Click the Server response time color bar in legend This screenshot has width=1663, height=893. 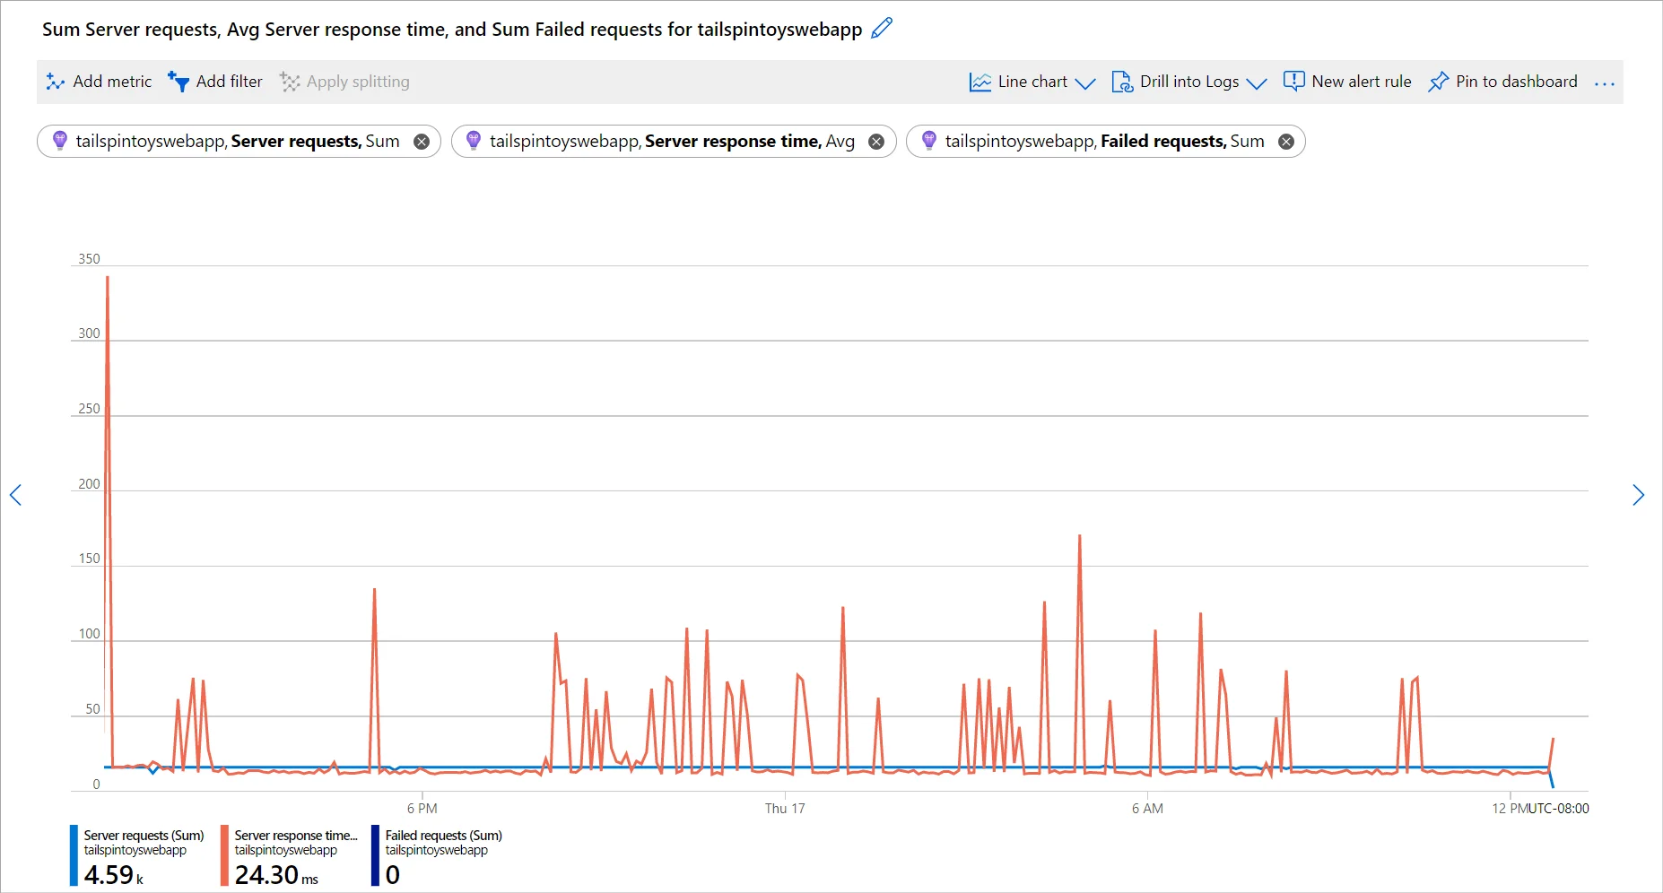223,854
